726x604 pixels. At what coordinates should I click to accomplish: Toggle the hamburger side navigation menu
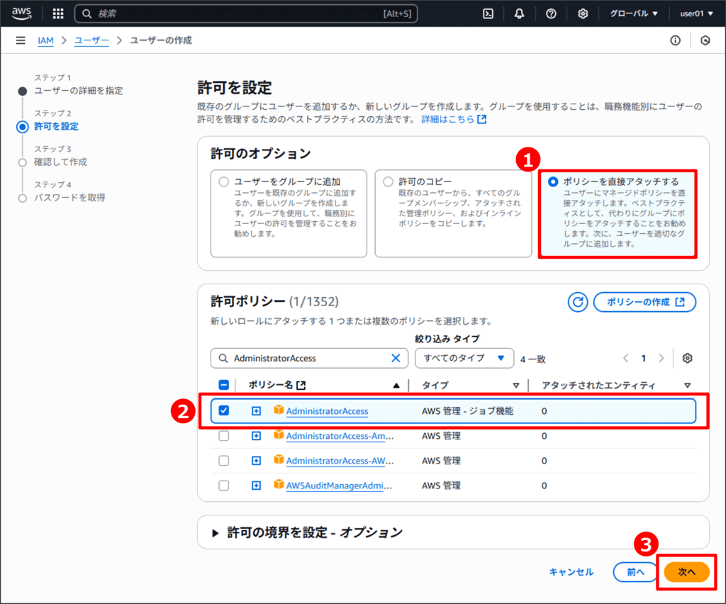pos(21,40)
